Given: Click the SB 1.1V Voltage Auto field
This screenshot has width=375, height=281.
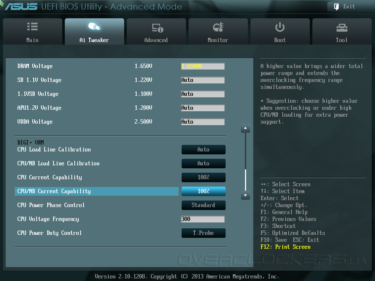Looking at the screenshot, I should [x=203, y=80].
